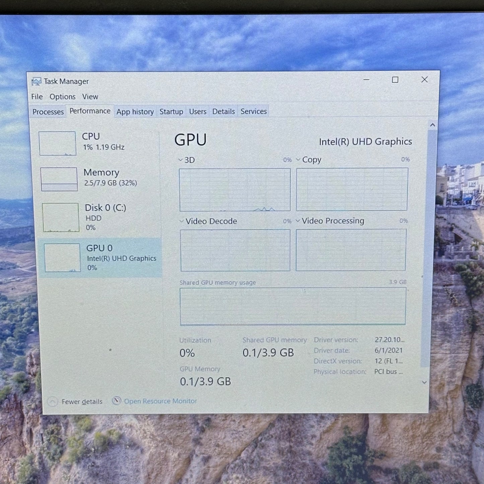Select the Performance tab

[90, 111]
